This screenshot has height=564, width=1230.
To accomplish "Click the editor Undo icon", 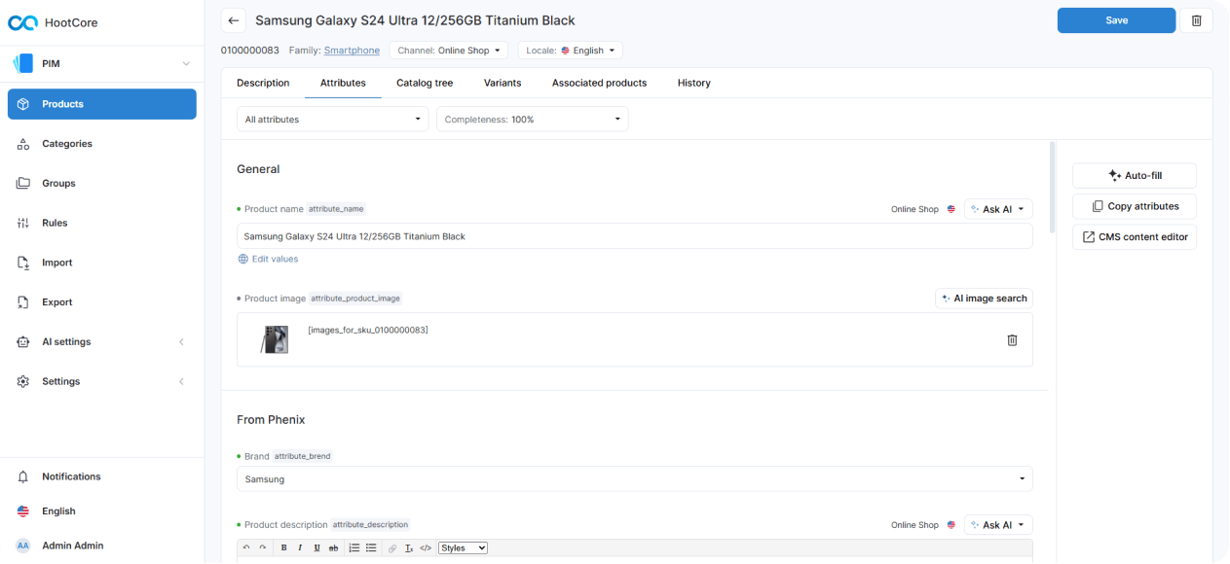I will coord(246,548).
